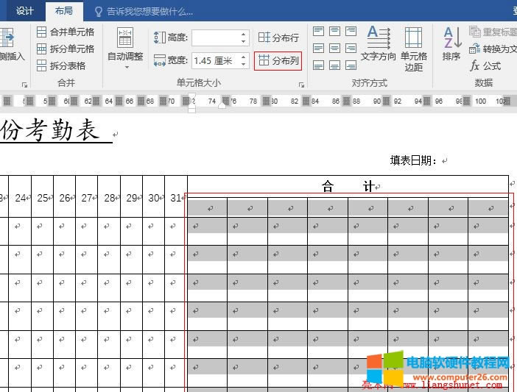Click 拆分表格 split table
Image resolution: width=517 pixels, height=392 pixels.
pos(61,65)
